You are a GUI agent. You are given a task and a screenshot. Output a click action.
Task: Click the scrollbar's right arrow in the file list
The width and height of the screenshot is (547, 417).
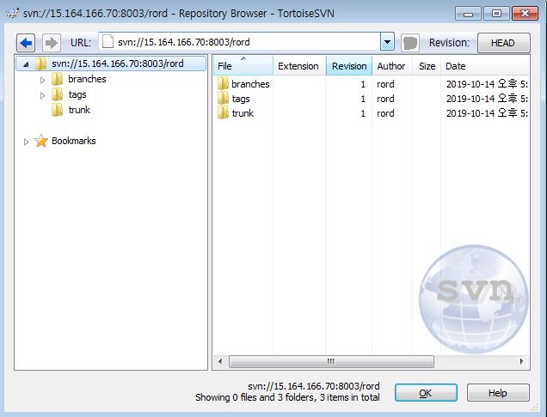tap(521, 361)
